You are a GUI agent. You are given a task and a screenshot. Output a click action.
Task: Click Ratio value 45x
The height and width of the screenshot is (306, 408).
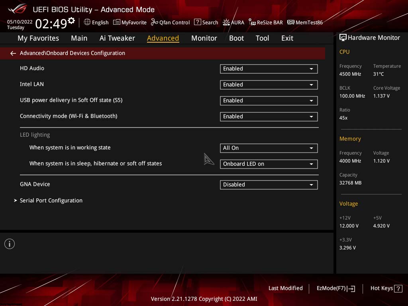tap(343, 118)
